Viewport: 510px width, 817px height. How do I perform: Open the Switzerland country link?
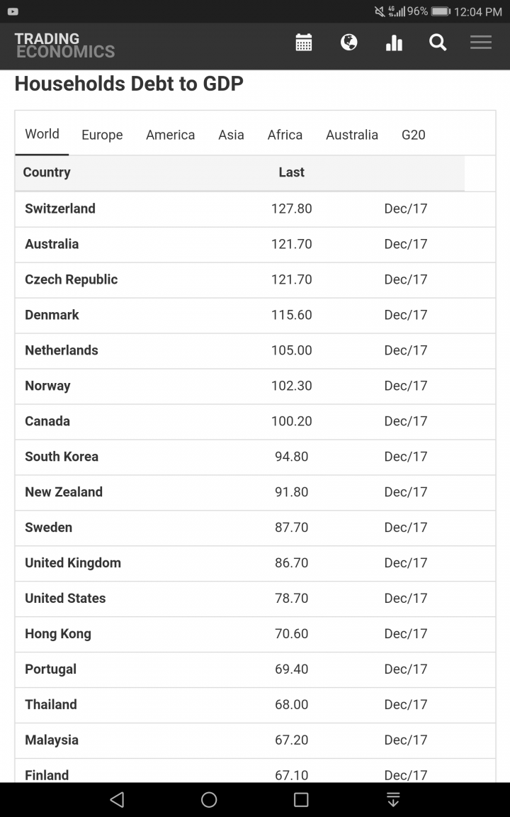click(60, 209)
